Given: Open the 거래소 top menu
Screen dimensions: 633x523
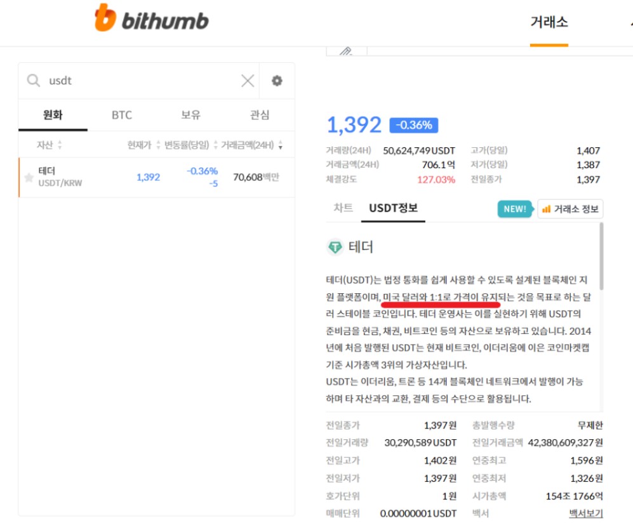Looking at the screenshot, I should [x=549, y=22].
